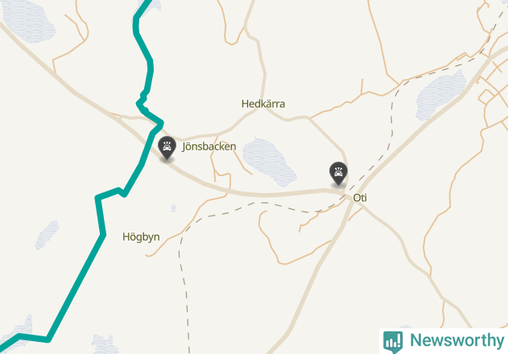Click the large lake at top-left corner
Image resolution: width=508 pixels, height=354 pixels.
coord(27,20)
